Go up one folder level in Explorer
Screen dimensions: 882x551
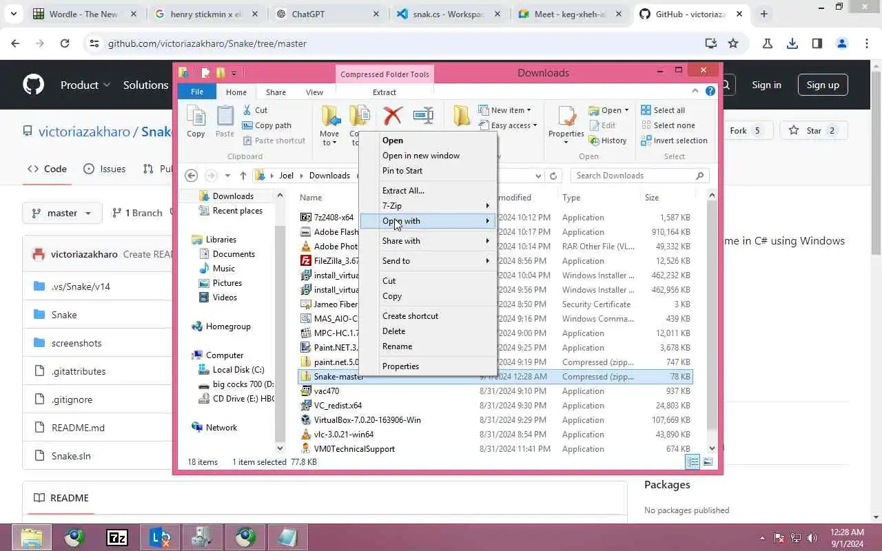(x=243, y=176)
